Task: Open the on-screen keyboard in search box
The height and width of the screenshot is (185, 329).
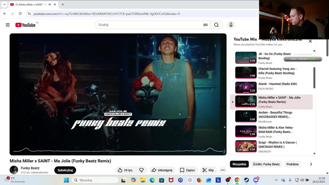Action: pyautogui.click(x=205, y=25)
